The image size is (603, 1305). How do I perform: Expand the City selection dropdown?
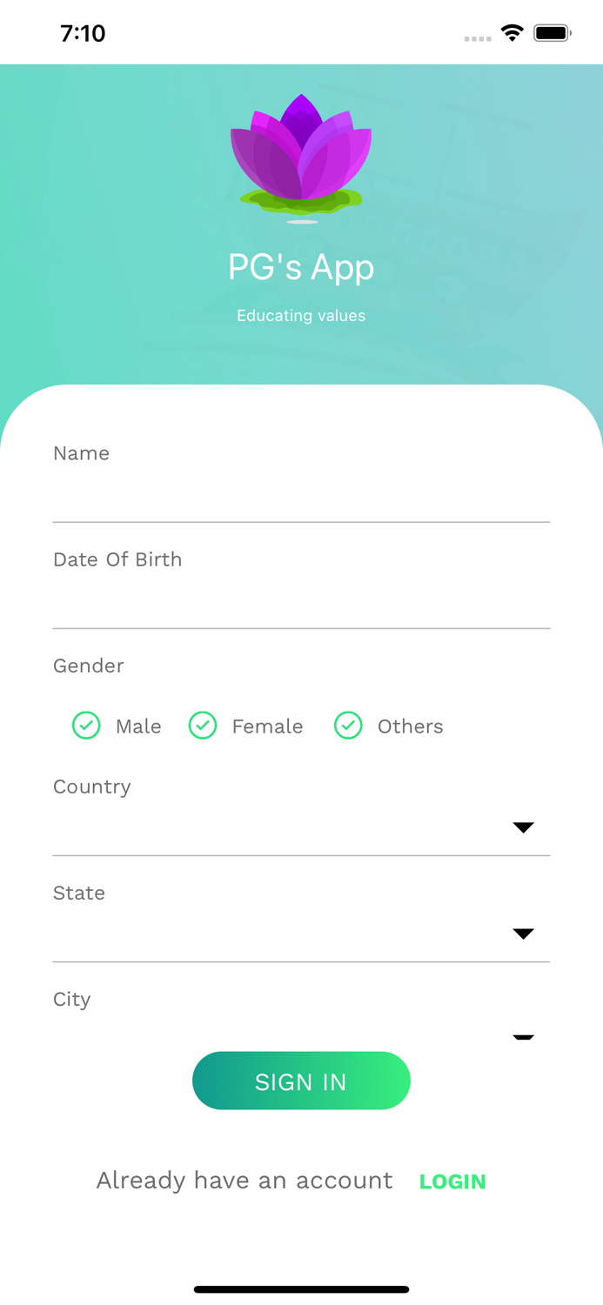click(x=523, y=1037)
